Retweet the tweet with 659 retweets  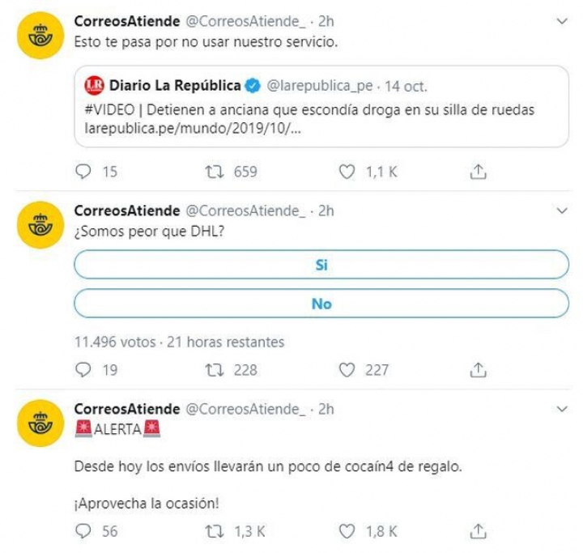coord(215,172)
